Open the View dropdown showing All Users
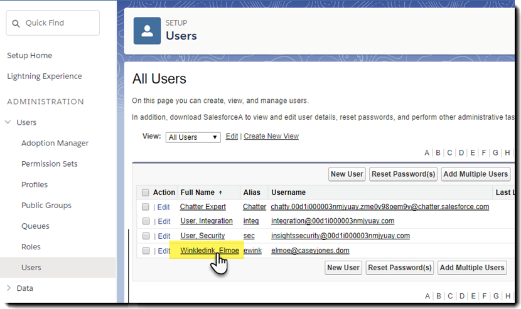This screenshot has width=521, height=309. pyautogui.click(x=193, y=137)
